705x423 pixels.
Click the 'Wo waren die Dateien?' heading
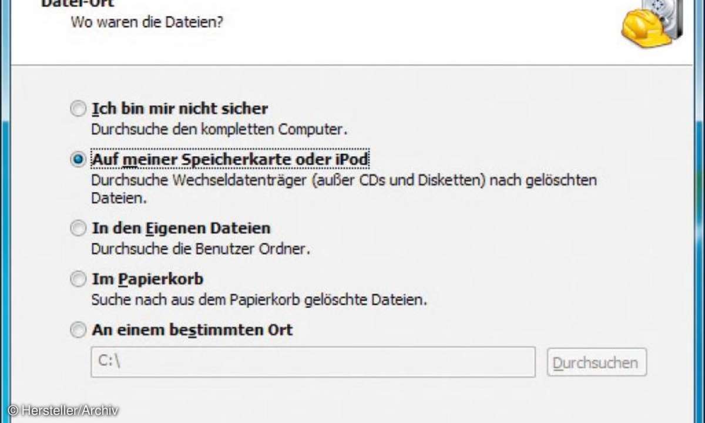(x=147, y=23)
